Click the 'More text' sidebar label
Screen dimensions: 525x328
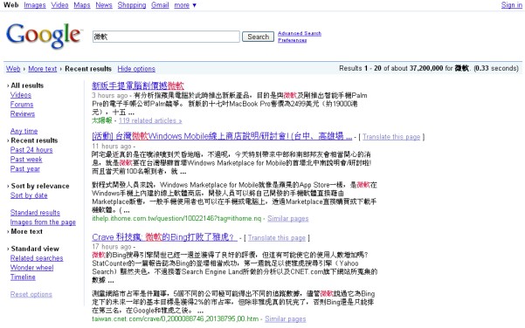pos(27,231)
